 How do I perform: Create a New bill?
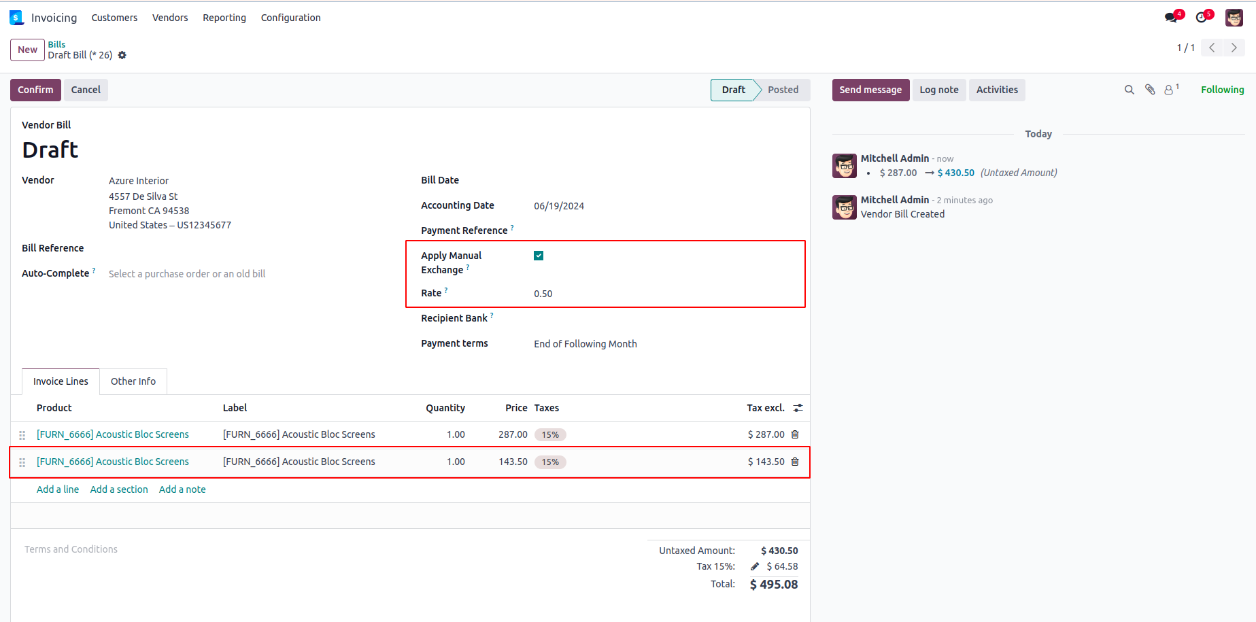(27, 50)
